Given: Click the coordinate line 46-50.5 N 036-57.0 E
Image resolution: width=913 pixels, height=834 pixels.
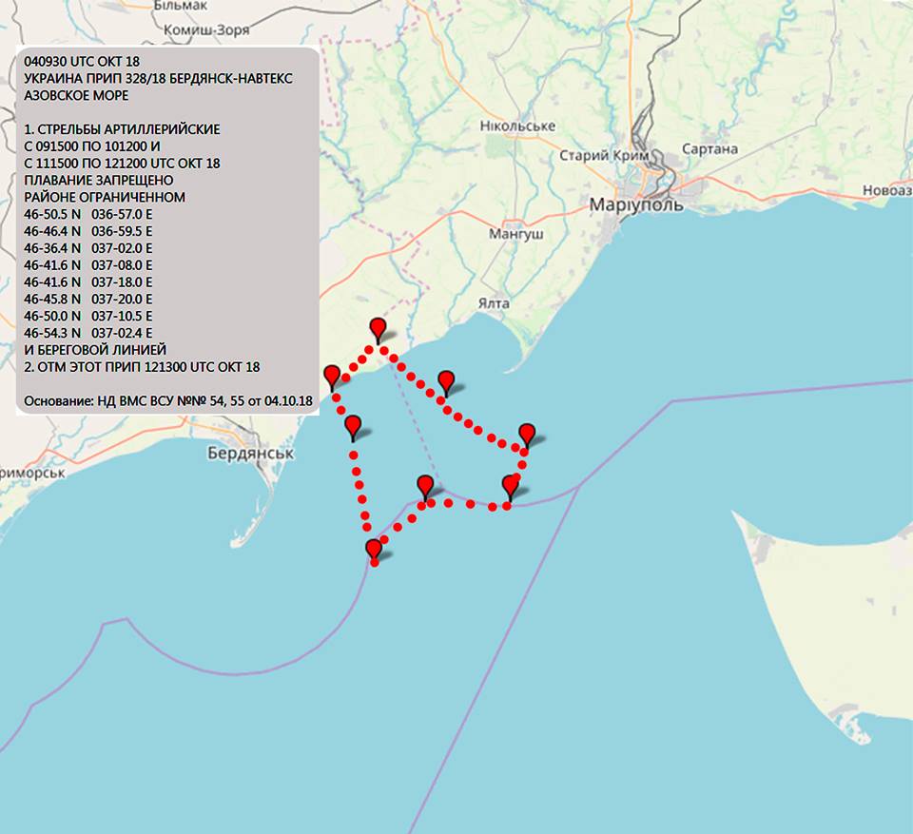Looking at the screenshot, I should (x=87, y=214).
